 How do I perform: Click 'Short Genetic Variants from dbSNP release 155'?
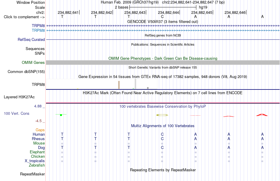163,68
